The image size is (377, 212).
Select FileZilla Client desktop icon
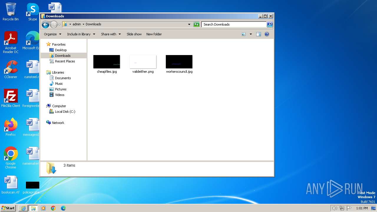coord(11,98)
